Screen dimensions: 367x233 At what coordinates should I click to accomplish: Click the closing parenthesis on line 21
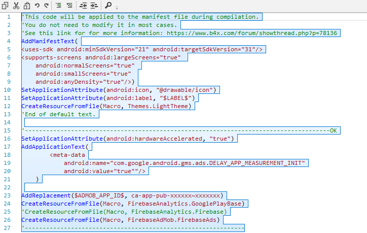(37, 179)
